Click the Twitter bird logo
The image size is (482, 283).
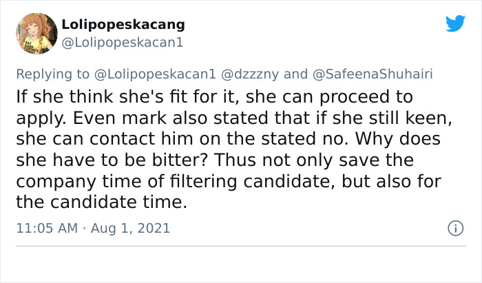tap(455, 23)
